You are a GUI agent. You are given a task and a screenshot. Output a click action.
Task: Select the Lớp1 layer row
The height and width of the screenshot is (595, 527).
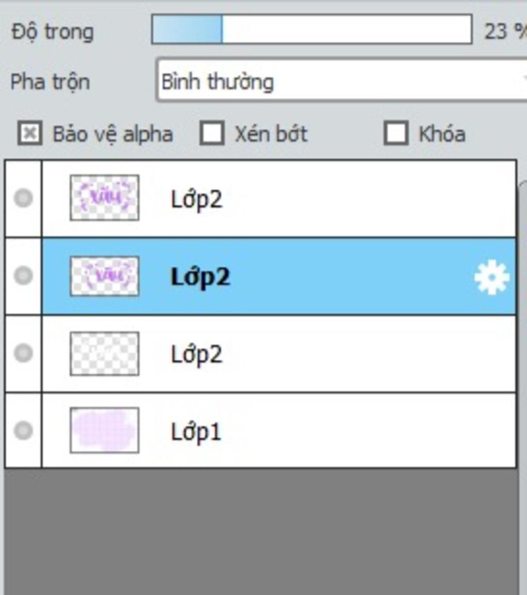(x=279, y=431)
